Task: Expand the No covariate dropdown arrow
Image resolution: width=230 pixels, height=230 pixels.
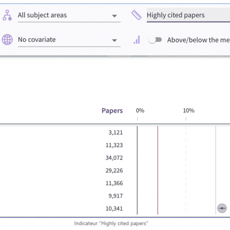Action: (x=114, y=40)
